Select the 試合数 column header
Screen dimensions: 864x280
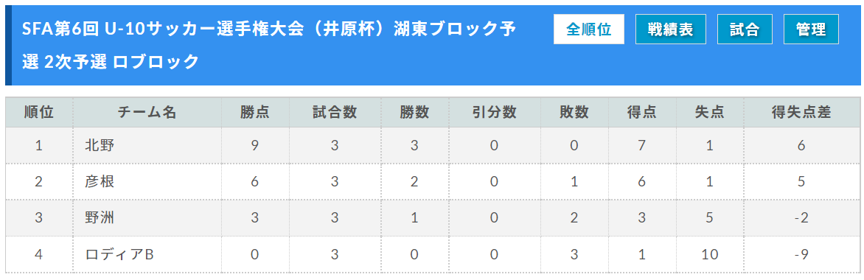pyautogui.click(x=335, y=113)
